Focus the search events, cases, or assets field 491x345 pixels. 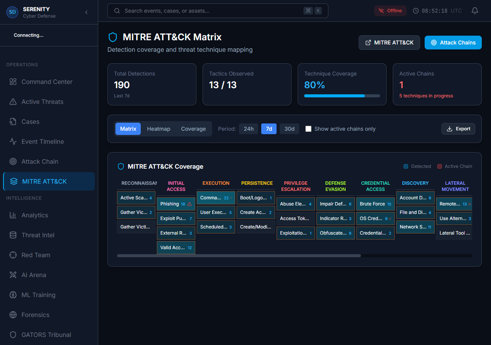point(217,11)
